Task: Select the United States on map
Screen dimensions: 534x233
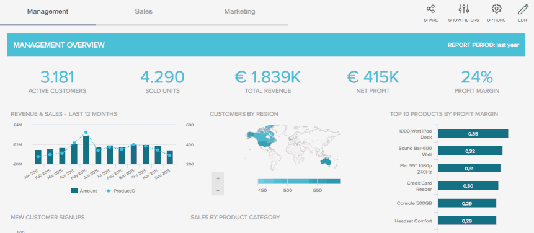Action: tap(265, 144)
